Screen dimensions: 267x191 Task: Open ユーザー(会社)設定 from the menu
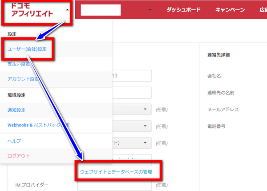pyautogui.click(x=27, y=49)
